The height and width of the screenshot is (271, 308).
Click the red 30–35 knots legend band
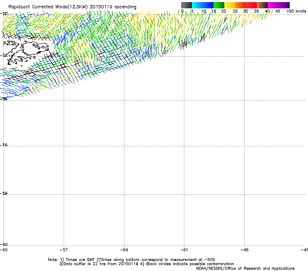[x=251, y=5]
